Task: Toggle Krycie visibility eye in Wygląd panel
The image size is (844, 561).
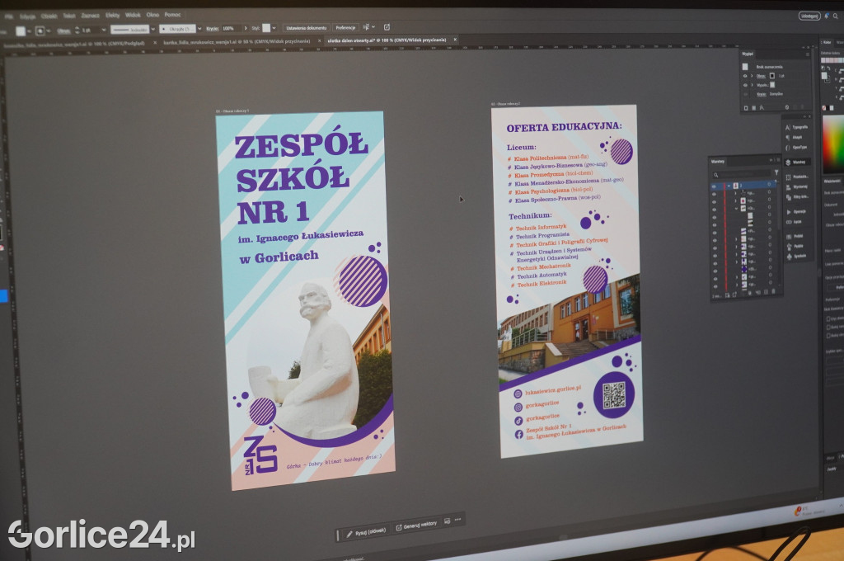Action: tap(745, 94)
